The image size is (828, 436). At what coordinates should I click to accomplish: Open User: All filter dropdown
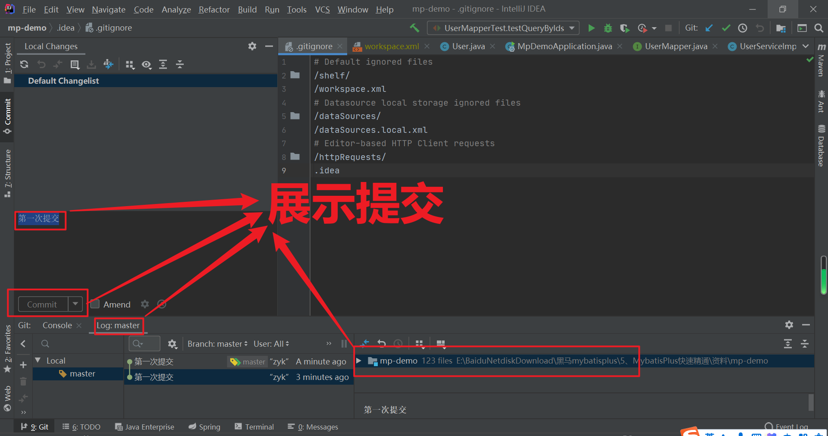(271, 344)
